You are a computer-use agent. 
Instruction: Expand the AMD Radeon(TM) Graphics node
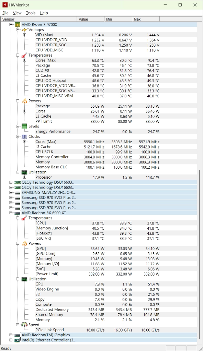pyautogui.click(x=11, y=335)
